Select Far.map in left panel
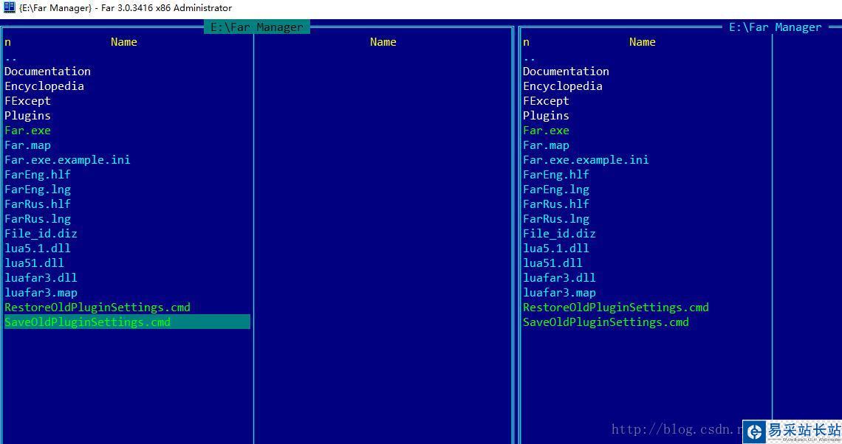The image size is (842, 444). click(27, 145)
